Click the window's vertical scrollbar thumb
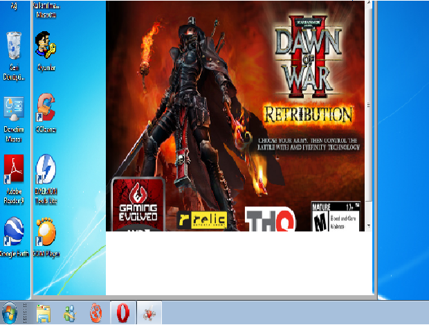 (369, 105)
